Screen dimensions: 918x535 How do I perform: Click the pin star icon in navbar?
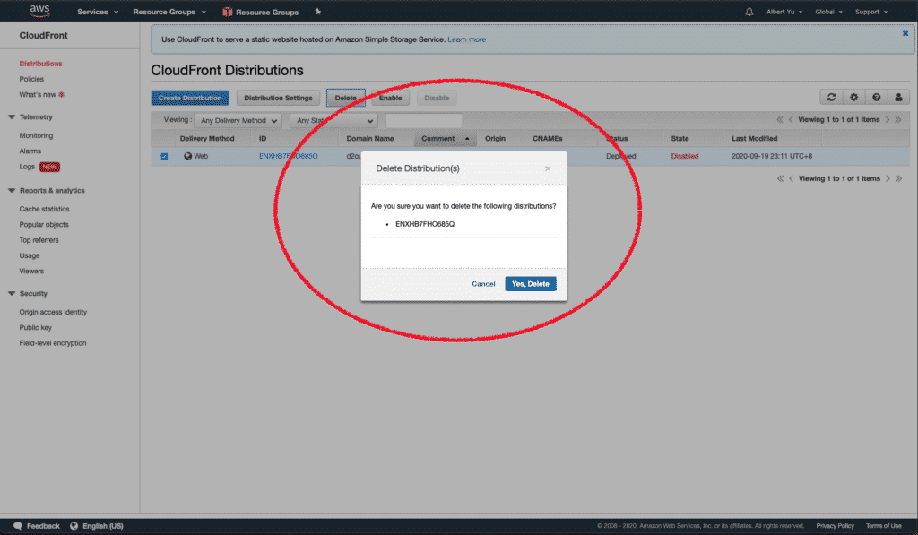(318, 11)
